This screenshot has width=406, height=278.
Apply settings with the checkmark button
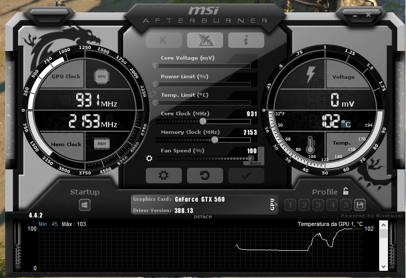point(246,176)
